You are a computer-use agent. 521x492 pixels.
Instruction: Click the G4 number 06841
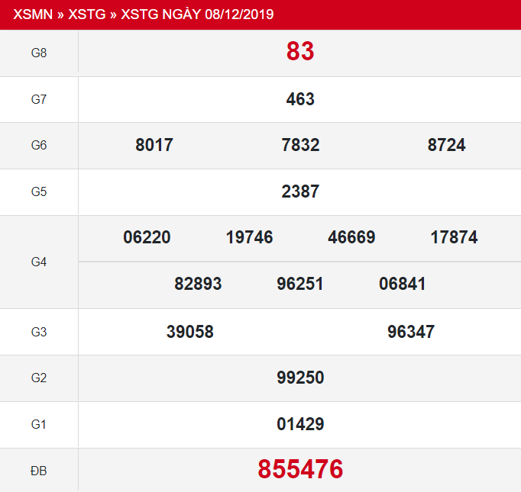click(402, 284)
